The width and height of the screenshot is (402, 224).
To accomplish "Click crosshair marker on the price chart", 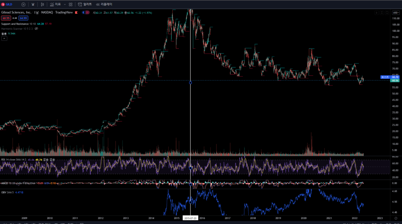I will pyautogui.click(x=190, y=83).
